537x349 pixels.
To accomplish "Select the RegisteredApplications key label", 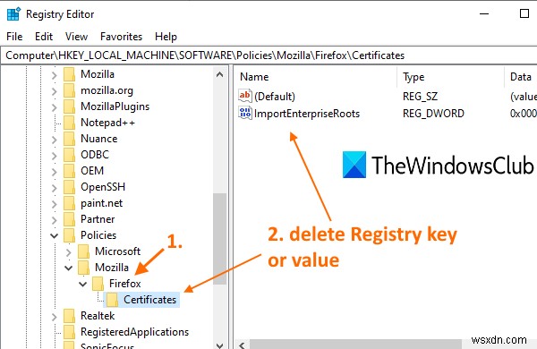I will click(x=134, y=332).
